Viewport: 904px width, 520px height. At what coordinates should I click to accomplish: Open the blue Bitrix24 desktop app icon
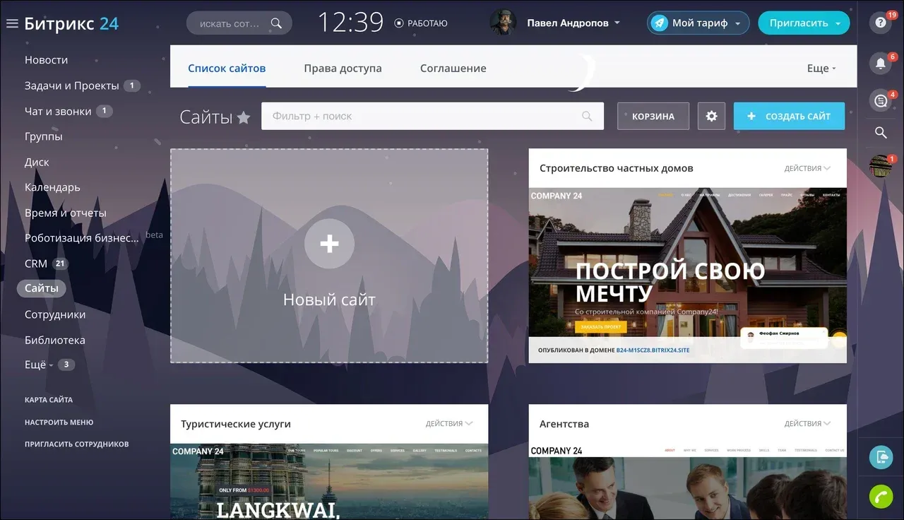point(881,457)
